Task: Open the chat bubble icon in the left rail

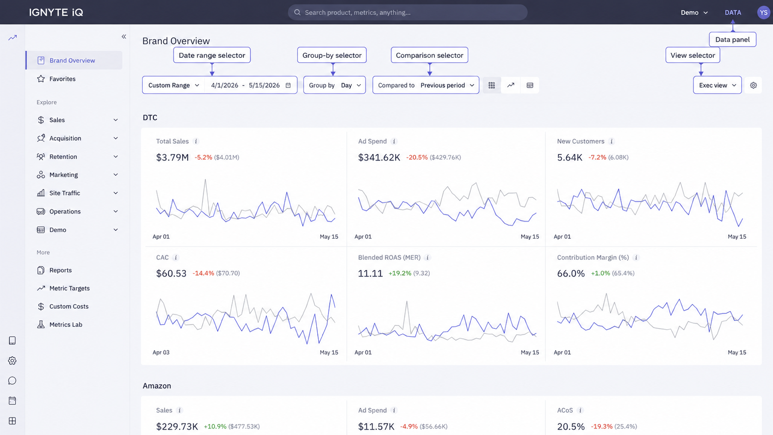Action: (x=12, y=381)
